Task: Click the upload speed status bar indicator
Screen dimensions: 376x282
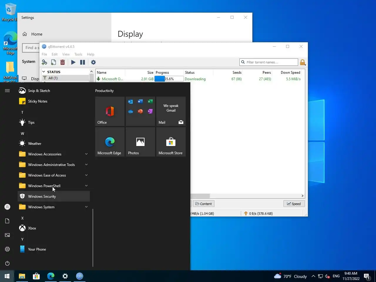Action: [x=258, y=214]
